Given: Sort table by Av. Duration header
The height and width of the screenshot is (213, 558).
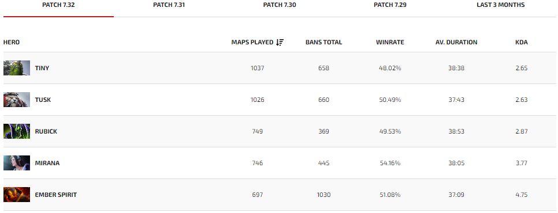Looking at the screenshot, I should [x=456, y=42].
